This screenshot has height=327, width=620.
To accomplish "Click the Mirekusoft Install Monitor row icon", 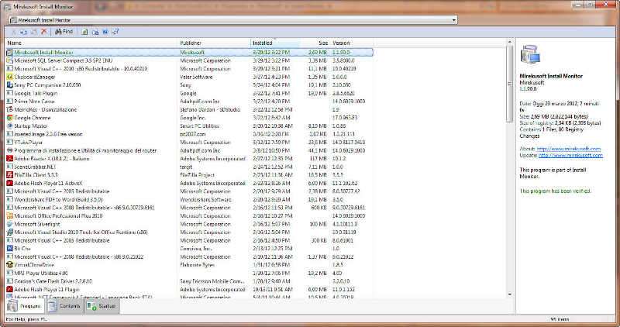I will [x=10, y=52].
